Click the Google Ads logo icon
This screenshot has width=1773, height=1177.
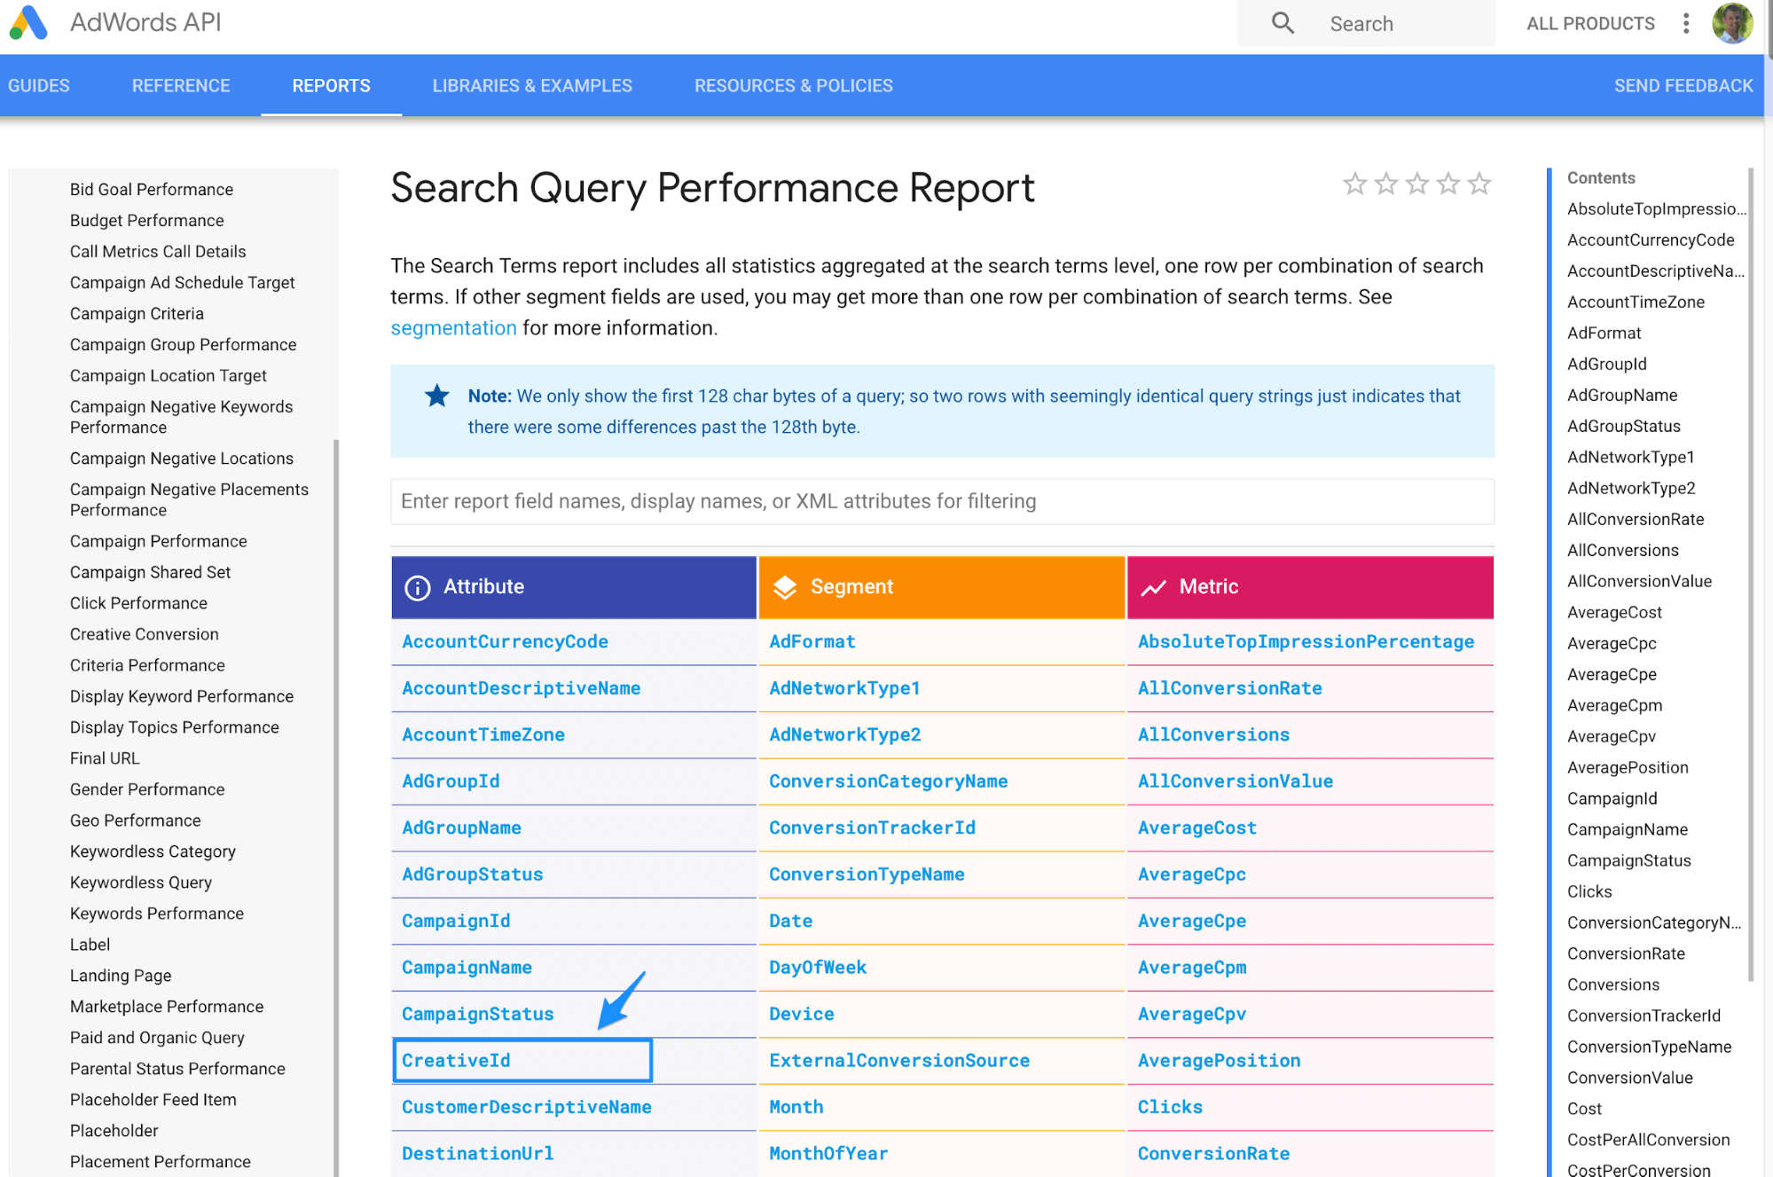click(x=28, y=22)
